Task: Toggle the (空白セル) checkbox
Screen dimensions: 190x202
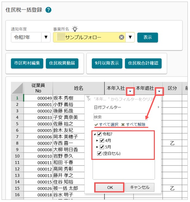Action: [x=99, y=153]
